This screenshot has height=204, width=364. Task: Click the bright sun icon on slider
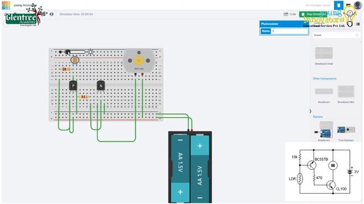click(90, 52)
